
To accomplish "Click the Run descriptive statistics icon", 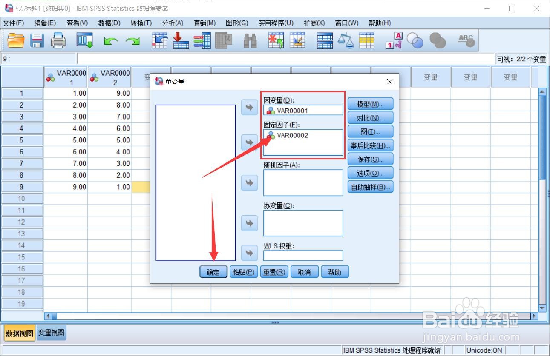I will click(x=223, y=40).
